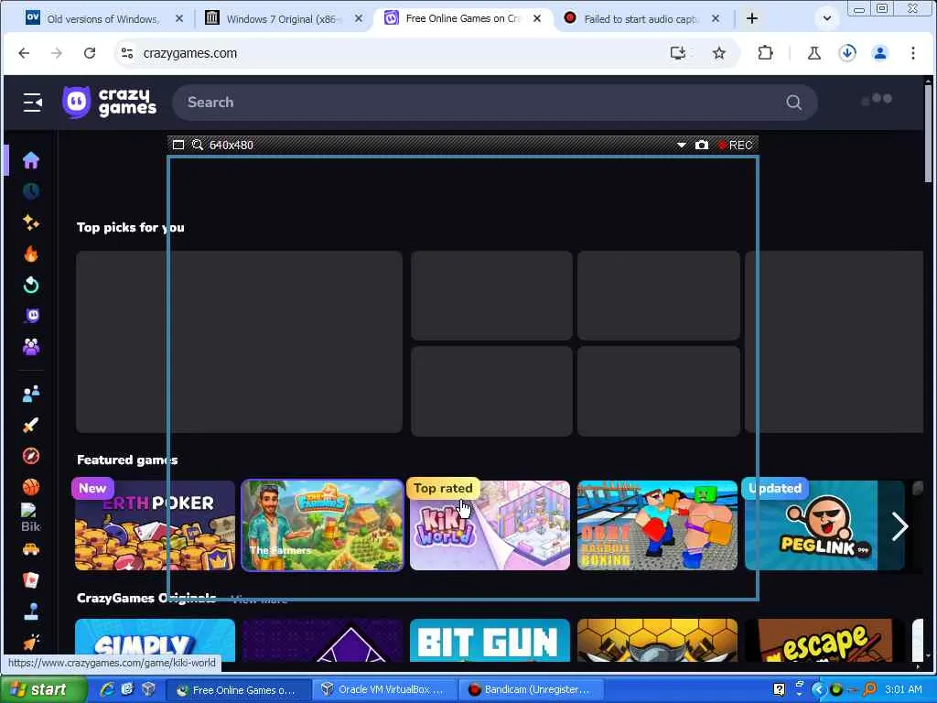Open The Farmers game thumbnail
This screenshot has width=937, height=703.
[x=322, y=525]
